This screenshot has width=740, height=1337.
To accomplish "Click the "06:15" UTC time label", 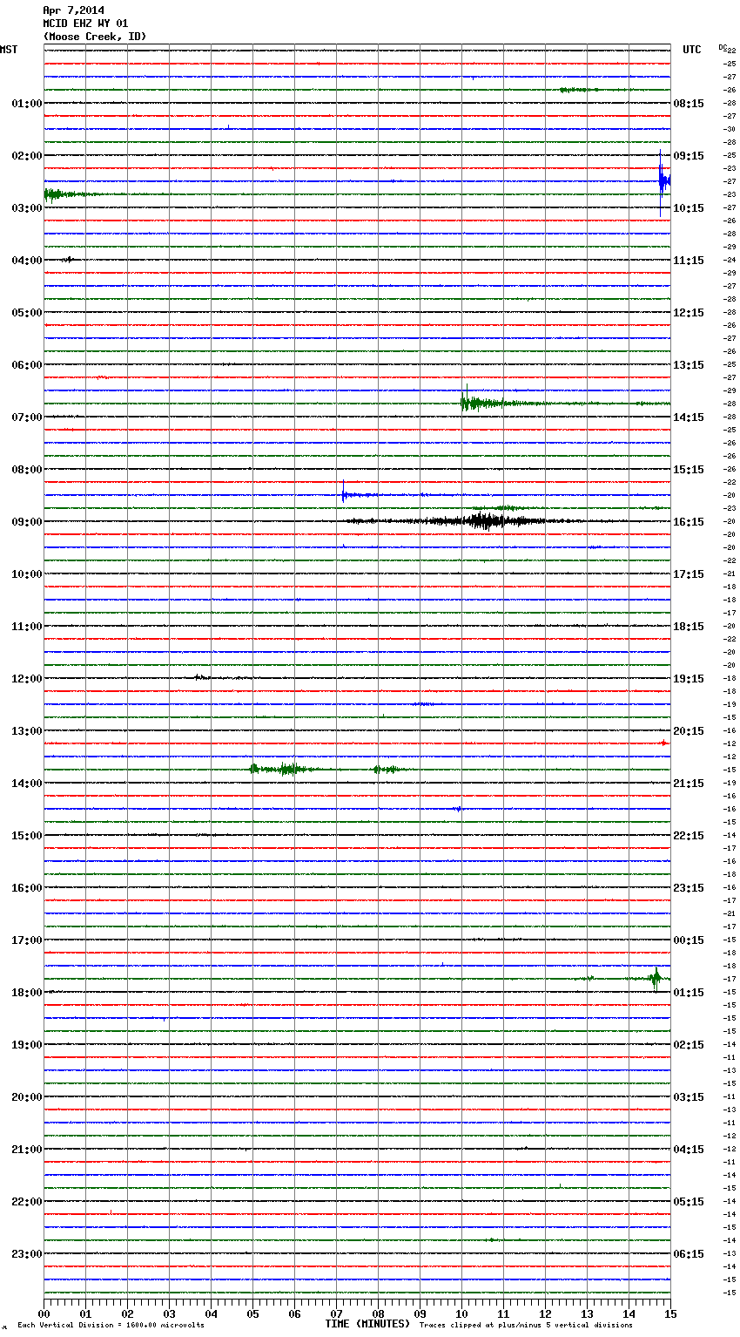I will pos(689,1254).
